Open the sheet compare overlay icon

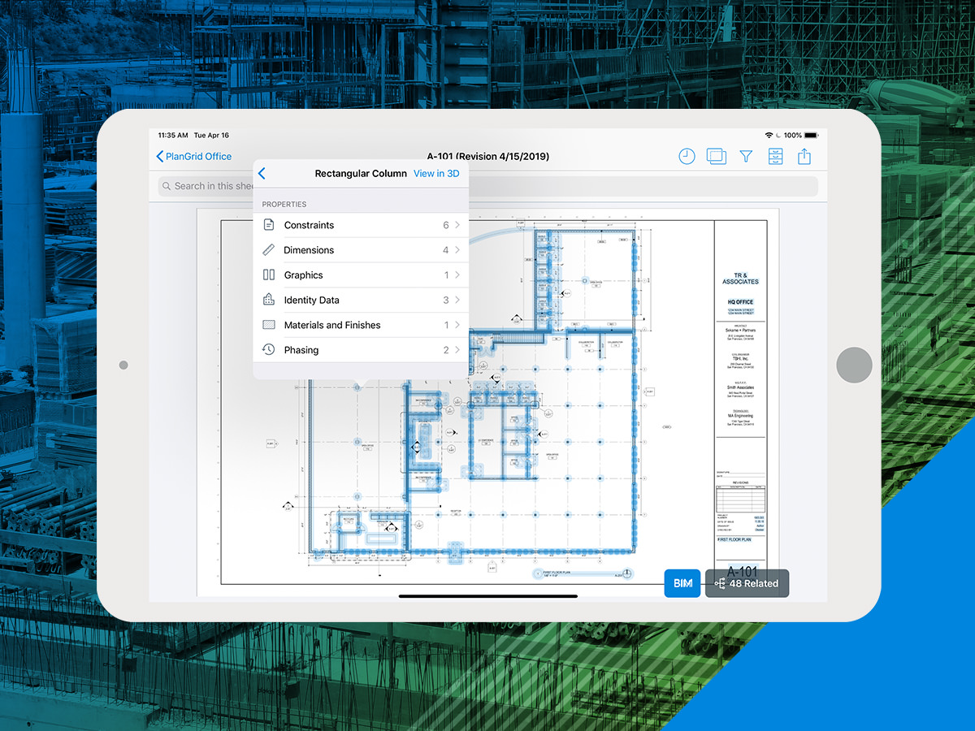click(x=716, y=156)
